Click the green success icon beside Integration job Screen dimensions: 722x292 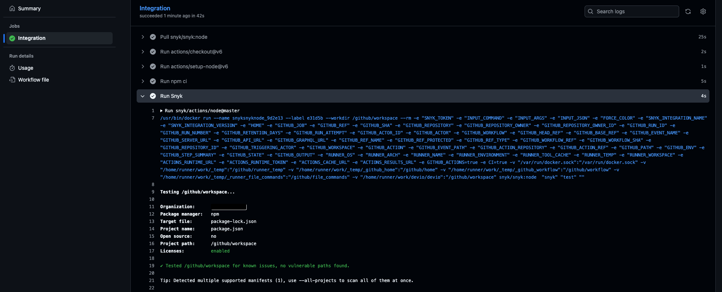(12, 38)
